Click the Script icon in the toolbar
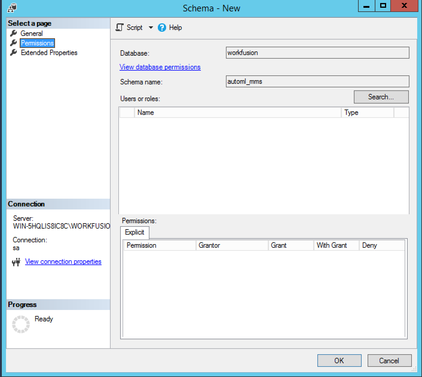This screenshot has height=377, width=422. pos(119,28)
